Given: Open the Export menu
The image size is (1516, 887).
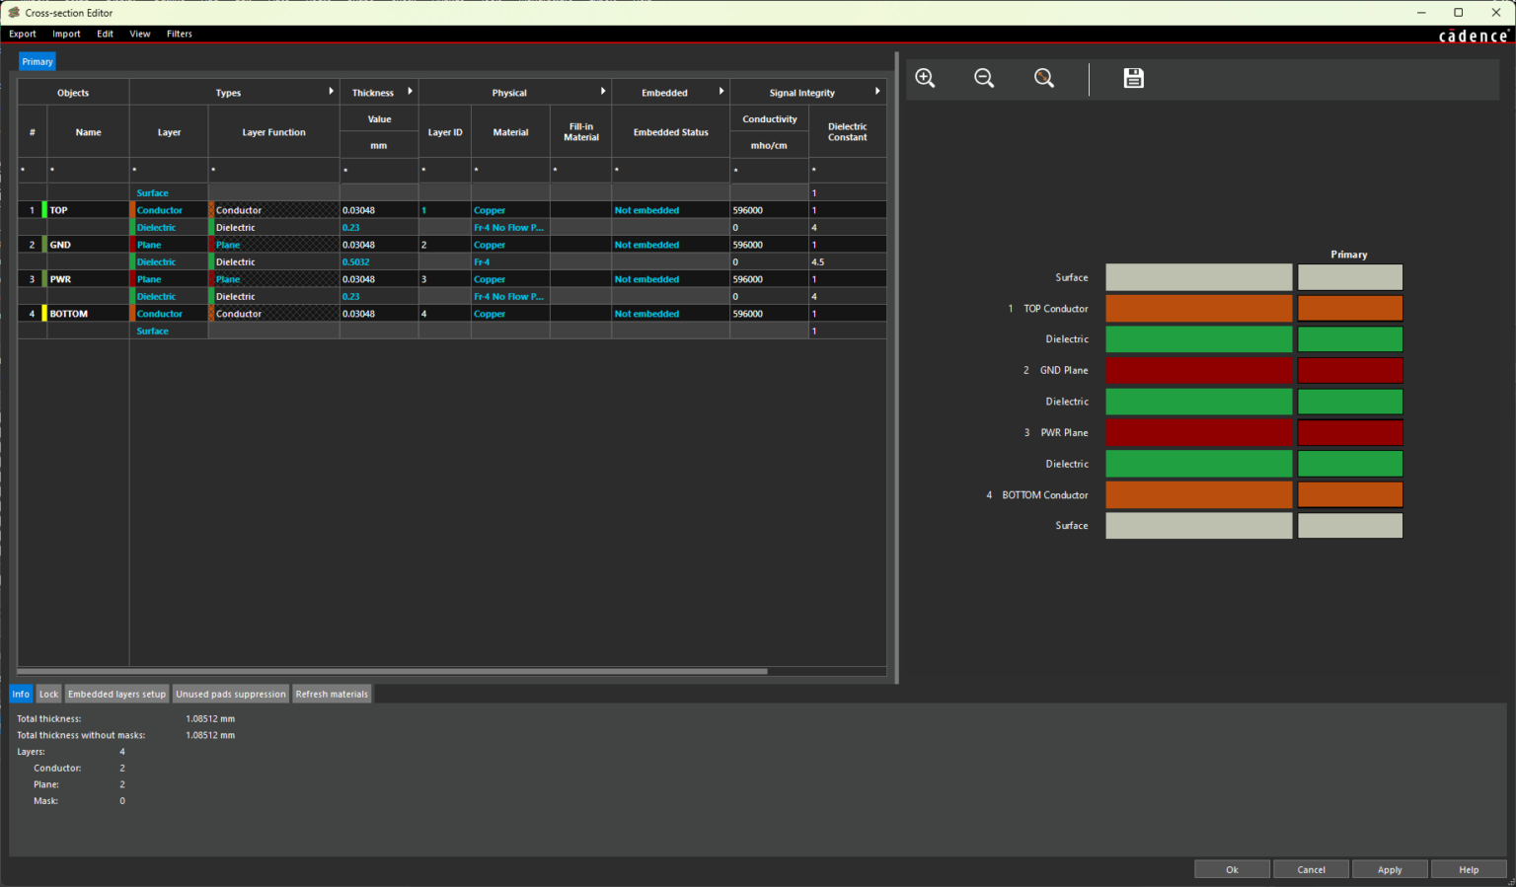Looking at the screenshot, I should (23, 34).
